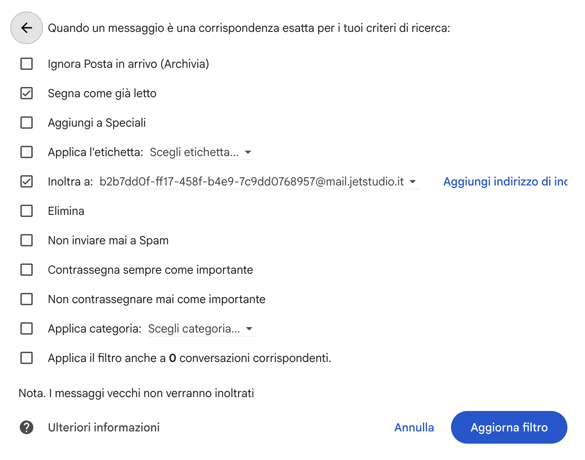Click Aggiungi indirizzo di inoltro link
The height and width of the screenshot is (460, 585).
505,181
